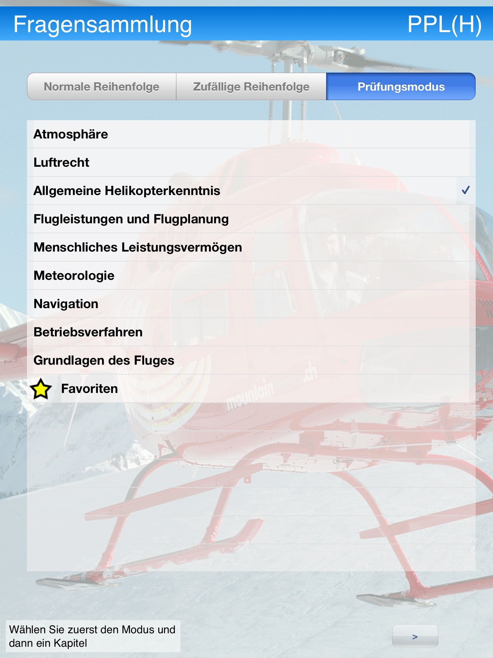Switch to Normale Reihenfolge mode
The image size is (493, 658).
102,86
